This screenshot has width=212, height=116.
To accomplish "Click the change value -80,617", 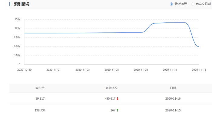I will [x=110, y=98].
